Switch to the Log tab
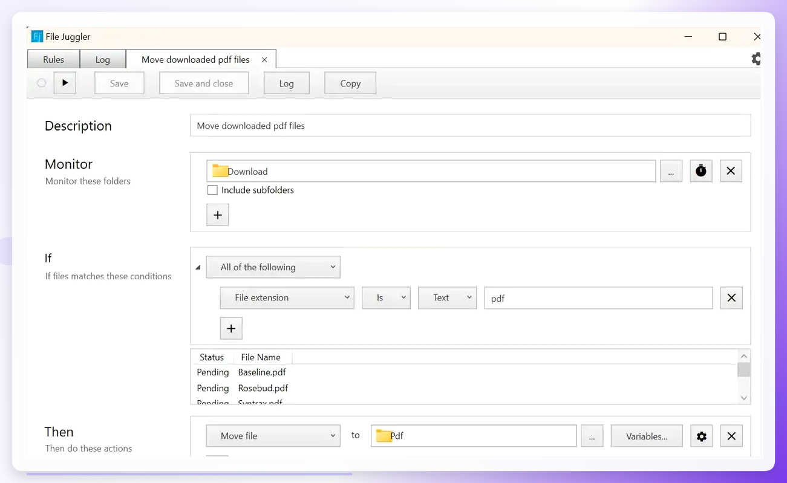Screen dimensions: 787x483 click(x=103, y=59)
